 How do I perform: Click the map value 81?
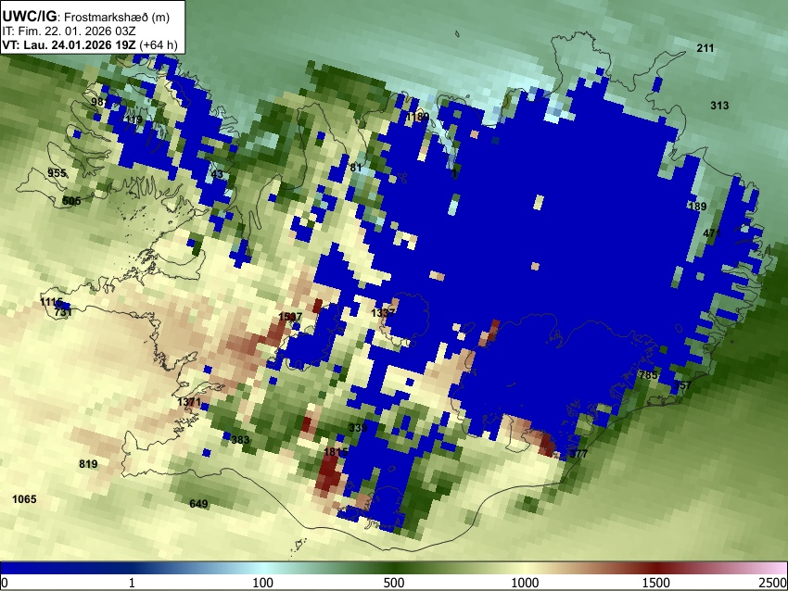[x=356, y=168]
